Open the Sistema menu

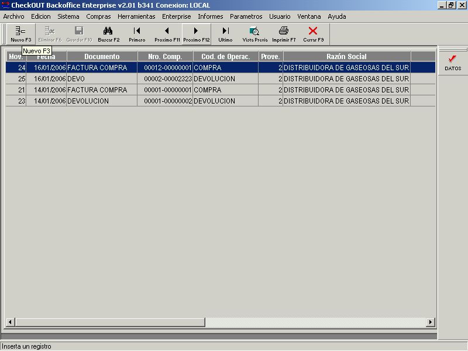[68, 16]
